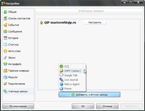Image resolution: width=145 pixels, height=111 pixels.
Task: Confirm with the OK button
Action: (x=83, y=106)
